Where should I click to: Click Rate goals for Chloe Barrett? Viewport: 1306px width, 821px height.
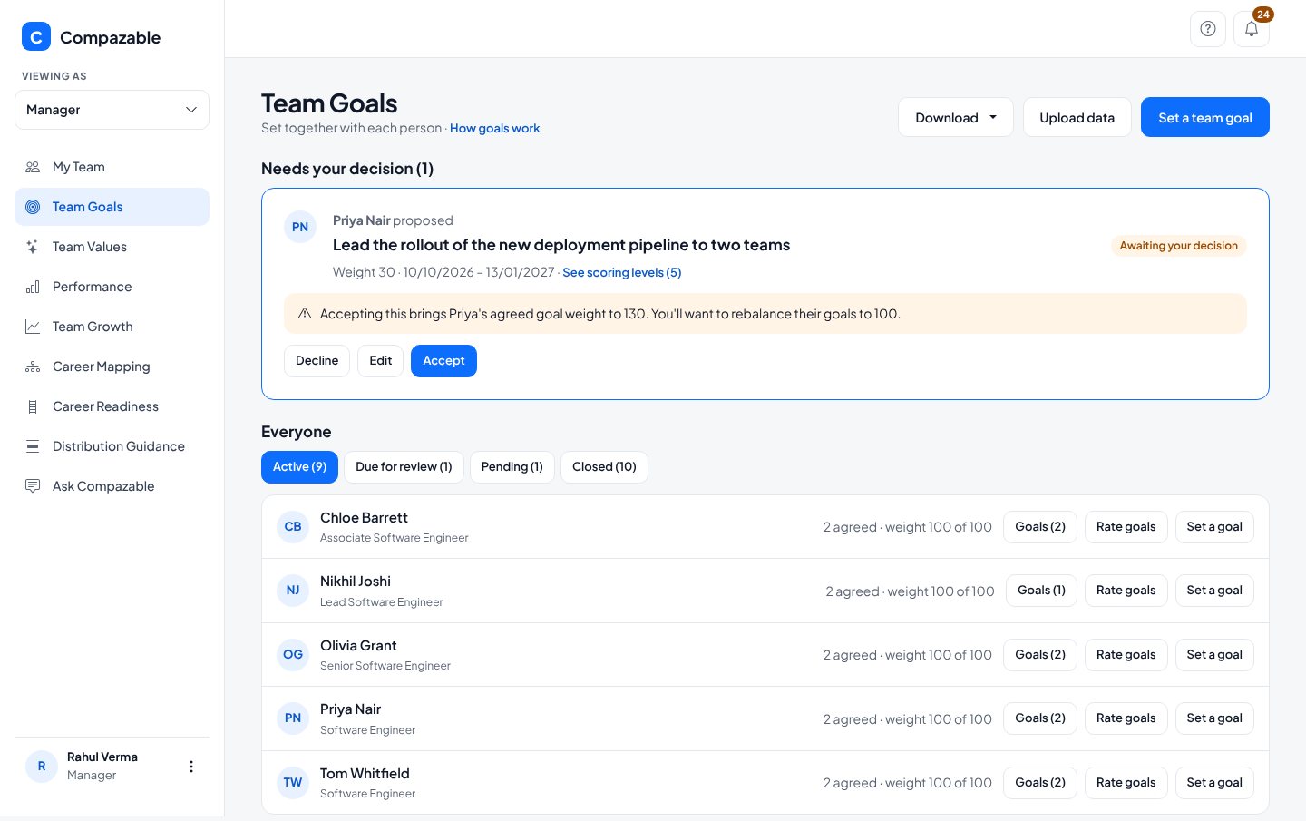click(x=1126, y=527)
